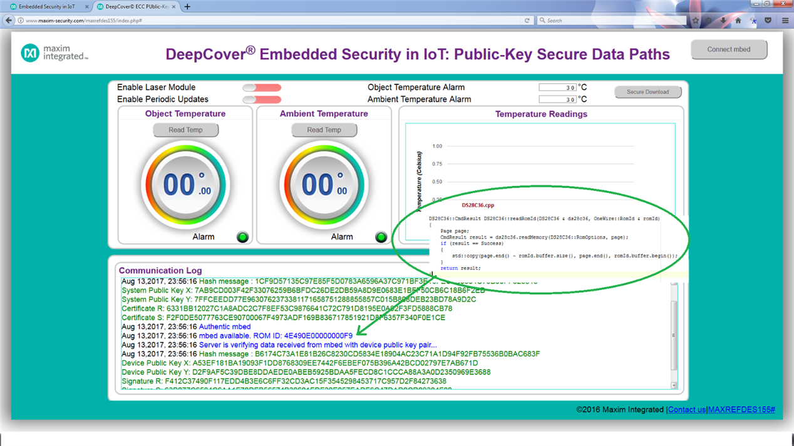Click the Ambient Temperature panel heading
Viewport: 794px width, 446px height.
tap(324, 114)
